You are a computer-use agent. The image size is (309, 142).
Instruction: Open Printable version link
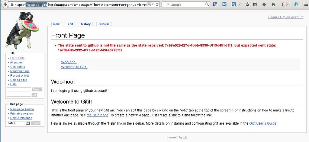tap(21, 113)
